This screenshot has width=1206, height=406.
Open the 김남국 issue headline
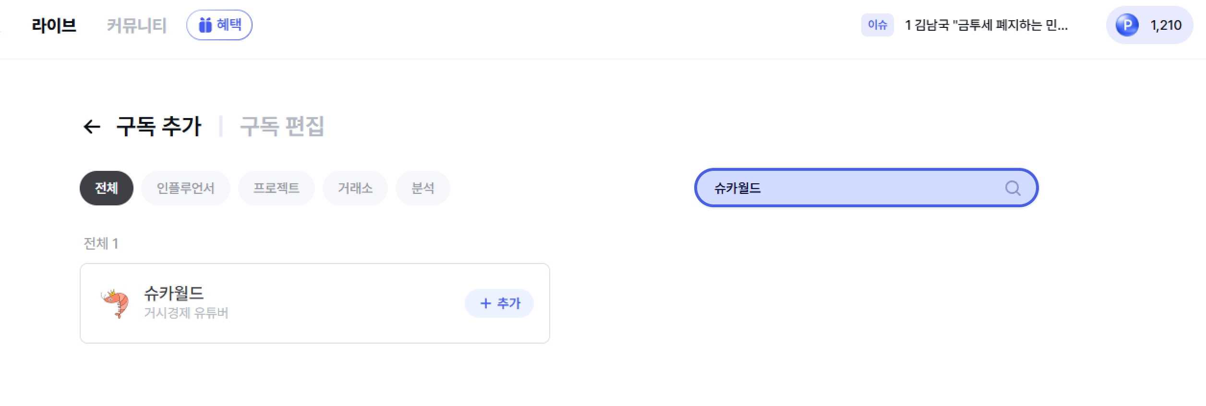987,25
